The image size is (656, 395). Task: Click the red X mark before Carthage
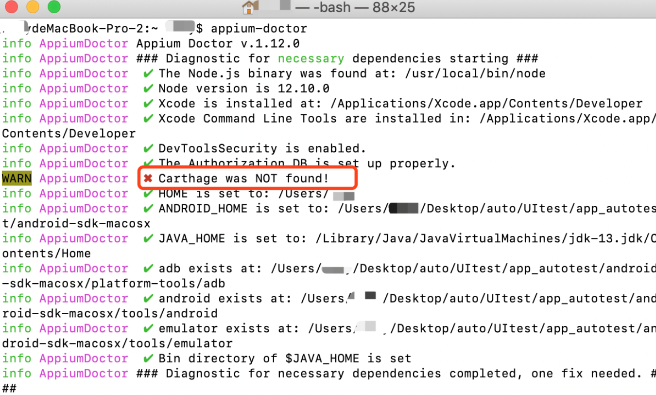148,179
